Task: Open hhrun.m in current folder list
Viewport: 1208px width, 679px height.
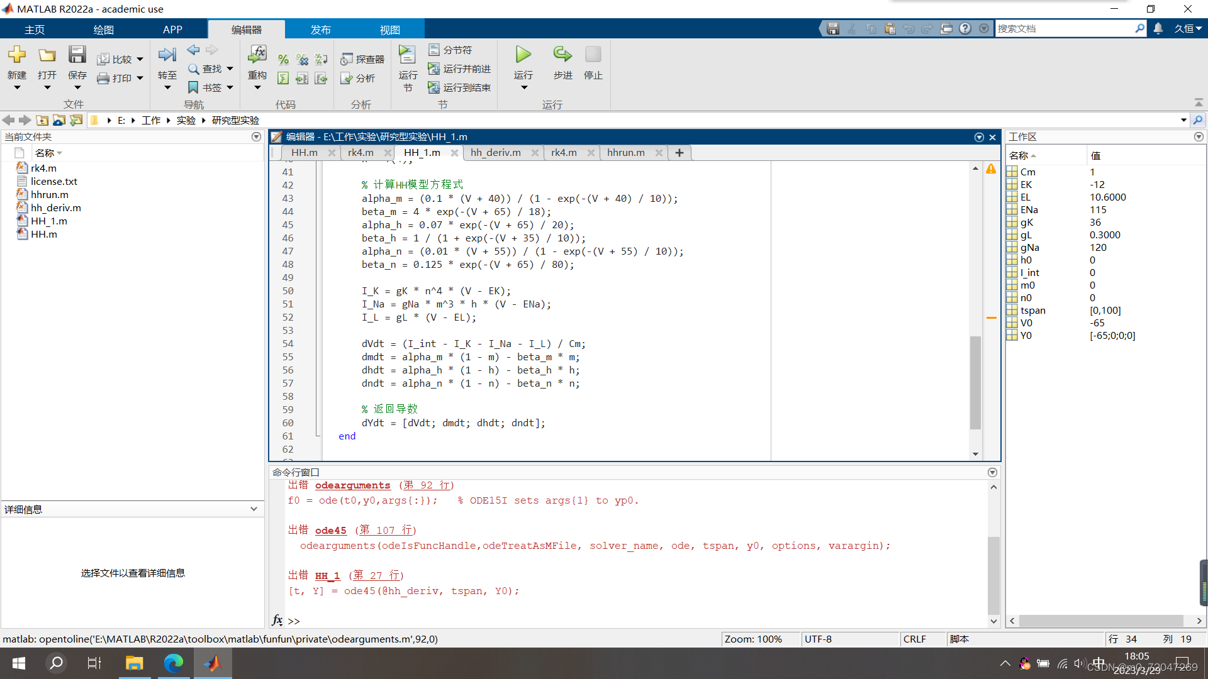Action: (50, 195)
